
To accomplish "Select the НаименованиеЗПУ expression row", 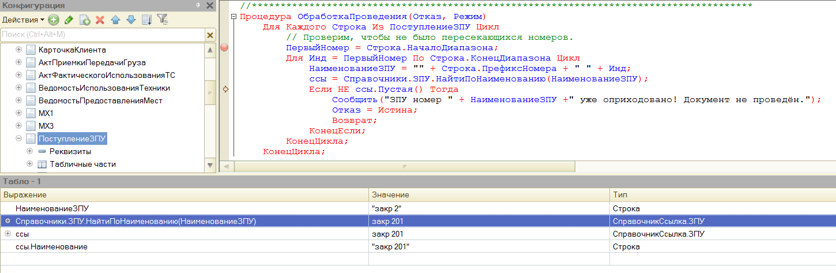I will (x=184, y=208).
